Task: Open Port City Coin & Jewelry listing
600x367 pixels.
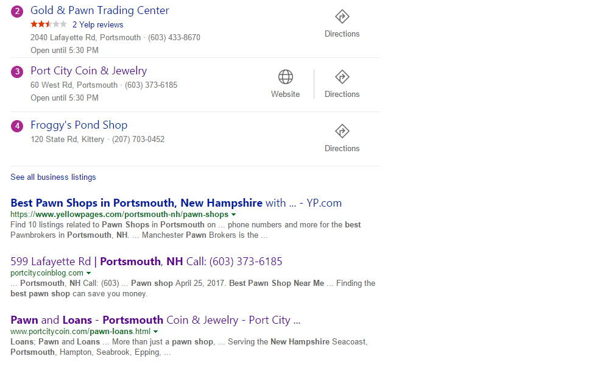Action: 89,71
